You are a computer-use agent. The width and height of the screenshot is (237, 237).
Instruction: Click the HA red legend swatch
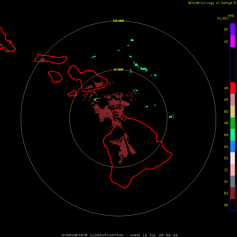pyautogui.click(x=233, y=88)
